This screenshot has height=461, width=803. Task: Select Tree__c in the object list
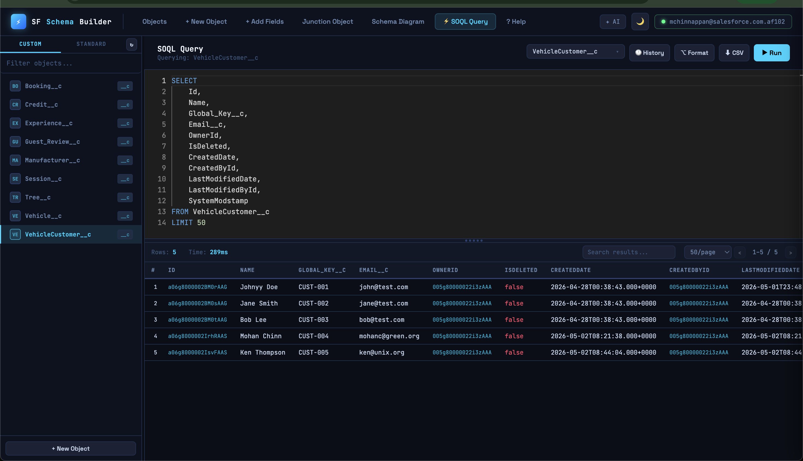pos(71,197)
